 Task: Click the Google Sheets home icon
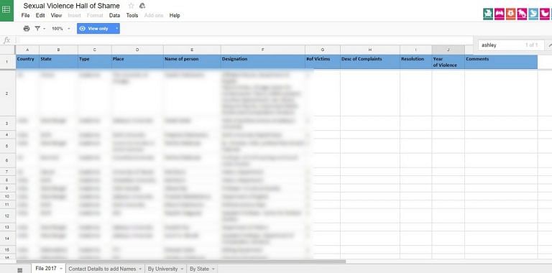coord(6,10)
